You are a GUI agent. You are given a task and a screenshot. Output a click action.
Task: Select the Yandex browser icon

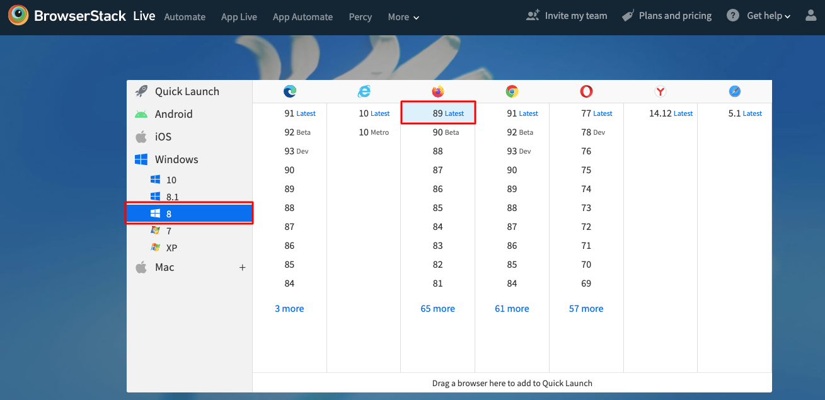coord(660,91)
